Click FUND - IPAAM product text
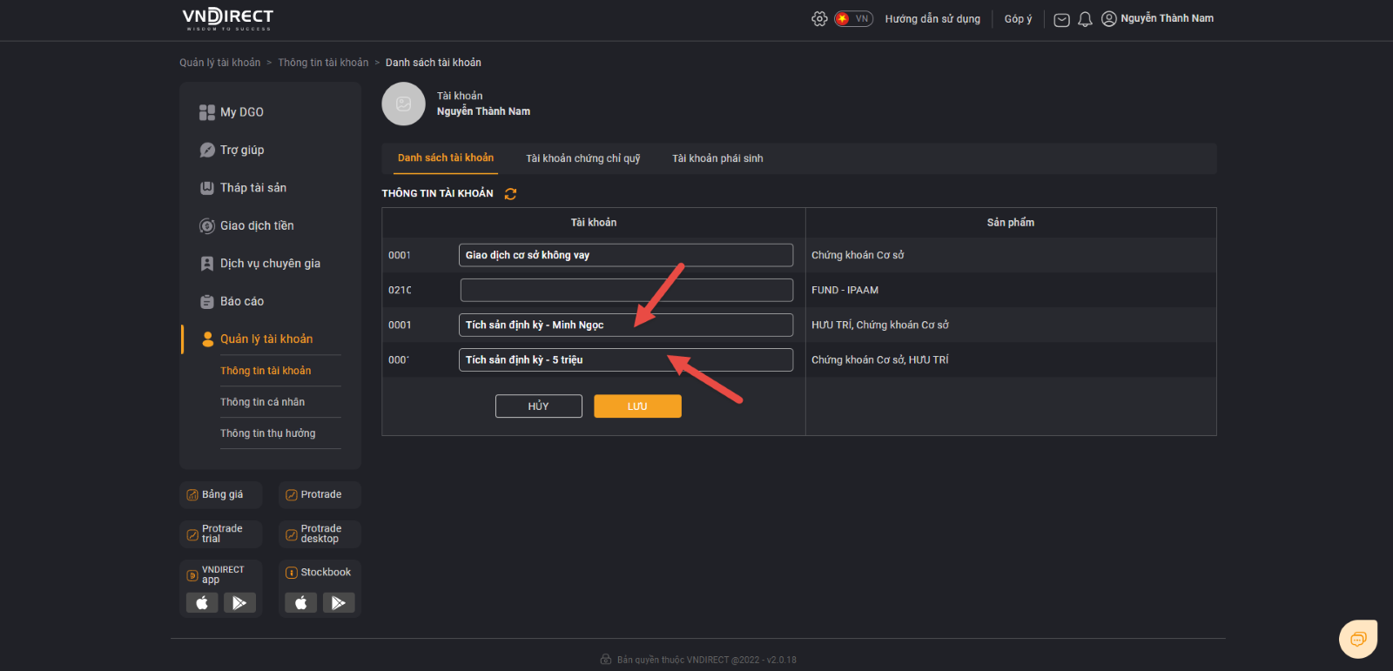The height and width of the screenshot is (671, 1393). tap(845, 290)
